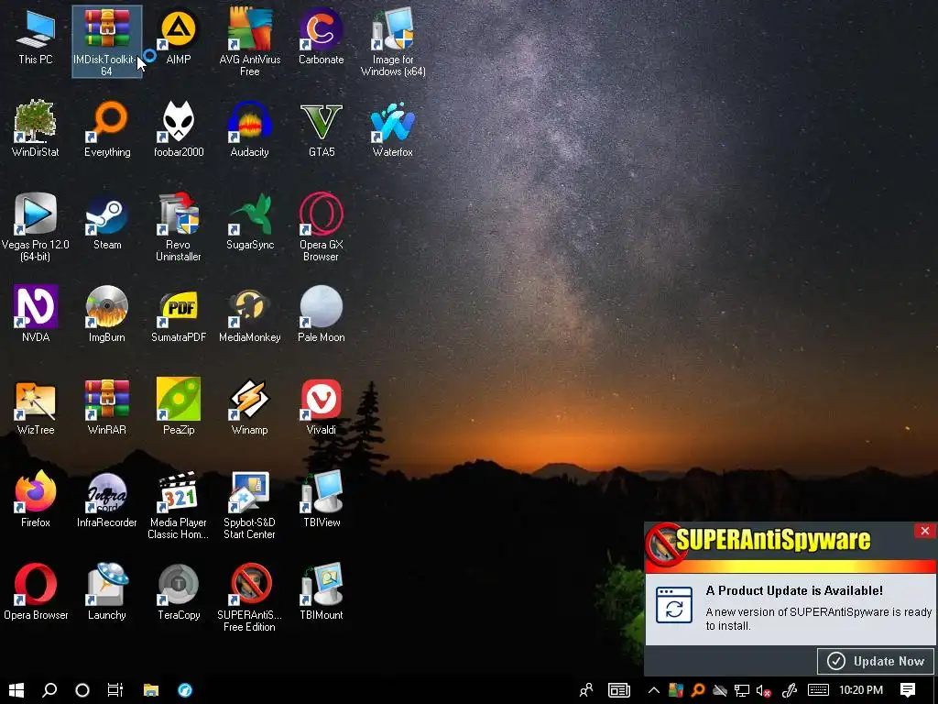Screen dimensions: 938x704
Task: Select the Vivaldi browser icon
Action: click(322, 408)
